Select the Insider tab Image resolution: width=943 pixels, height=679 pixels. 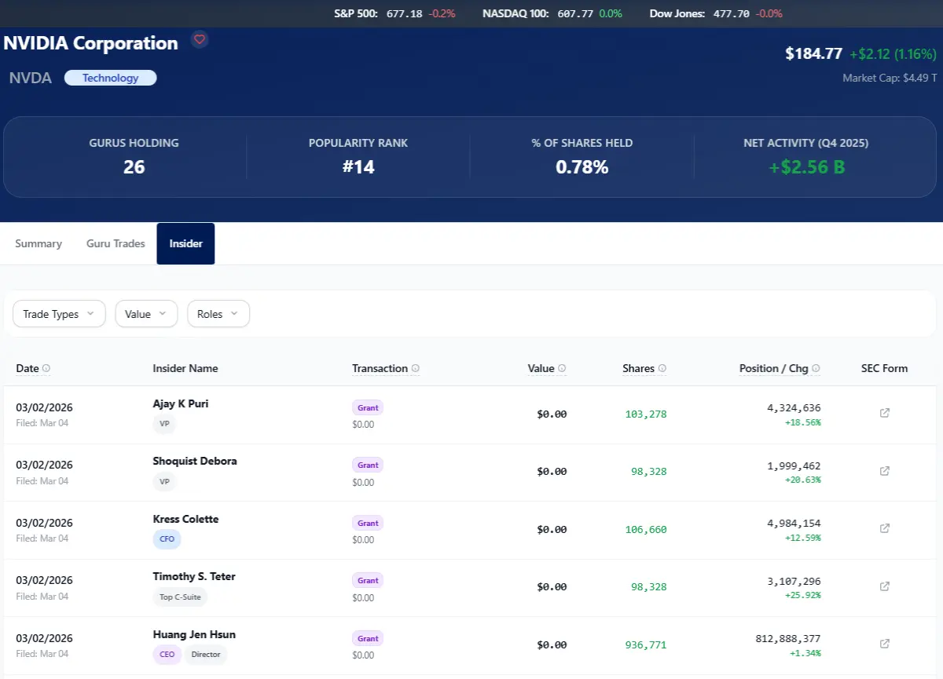tap(185, 243)
